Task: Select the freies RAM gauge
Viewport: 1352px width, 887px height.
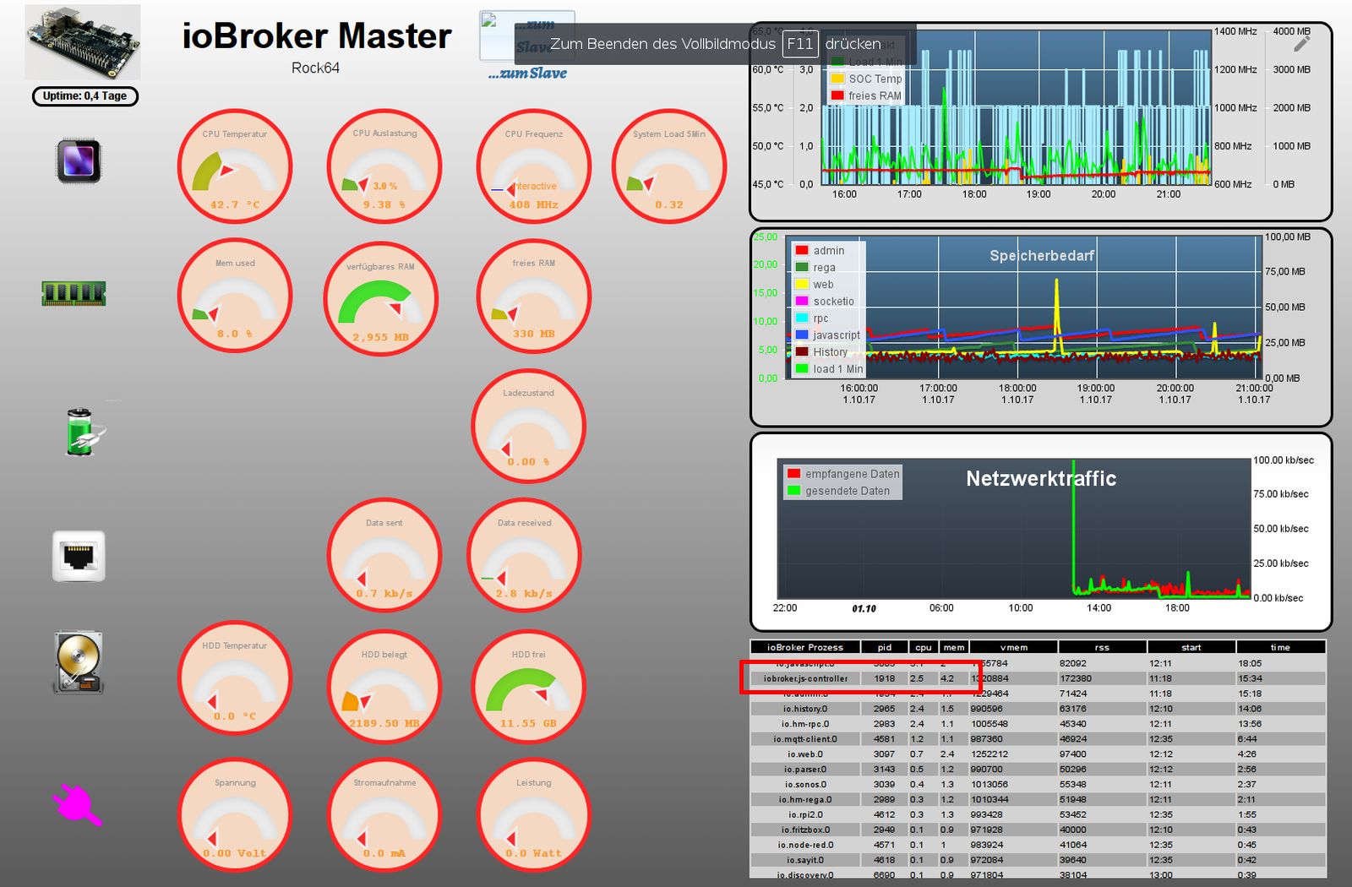Action: (x=534, y=296)
